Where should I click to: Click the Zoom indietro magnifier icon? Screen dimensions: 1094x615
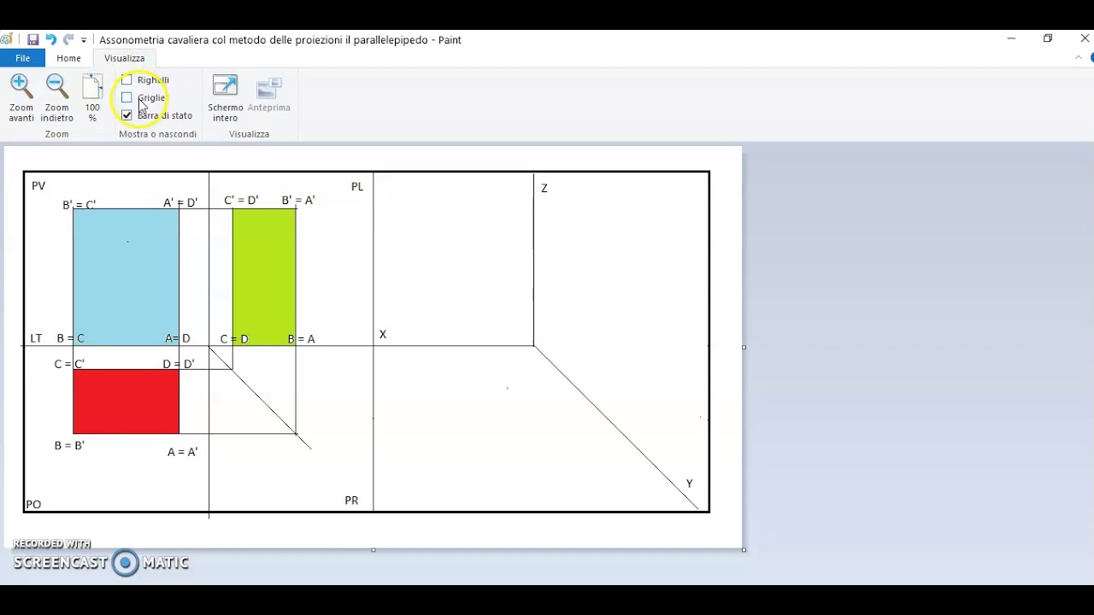pyautogui.click(x=57, y=86)
